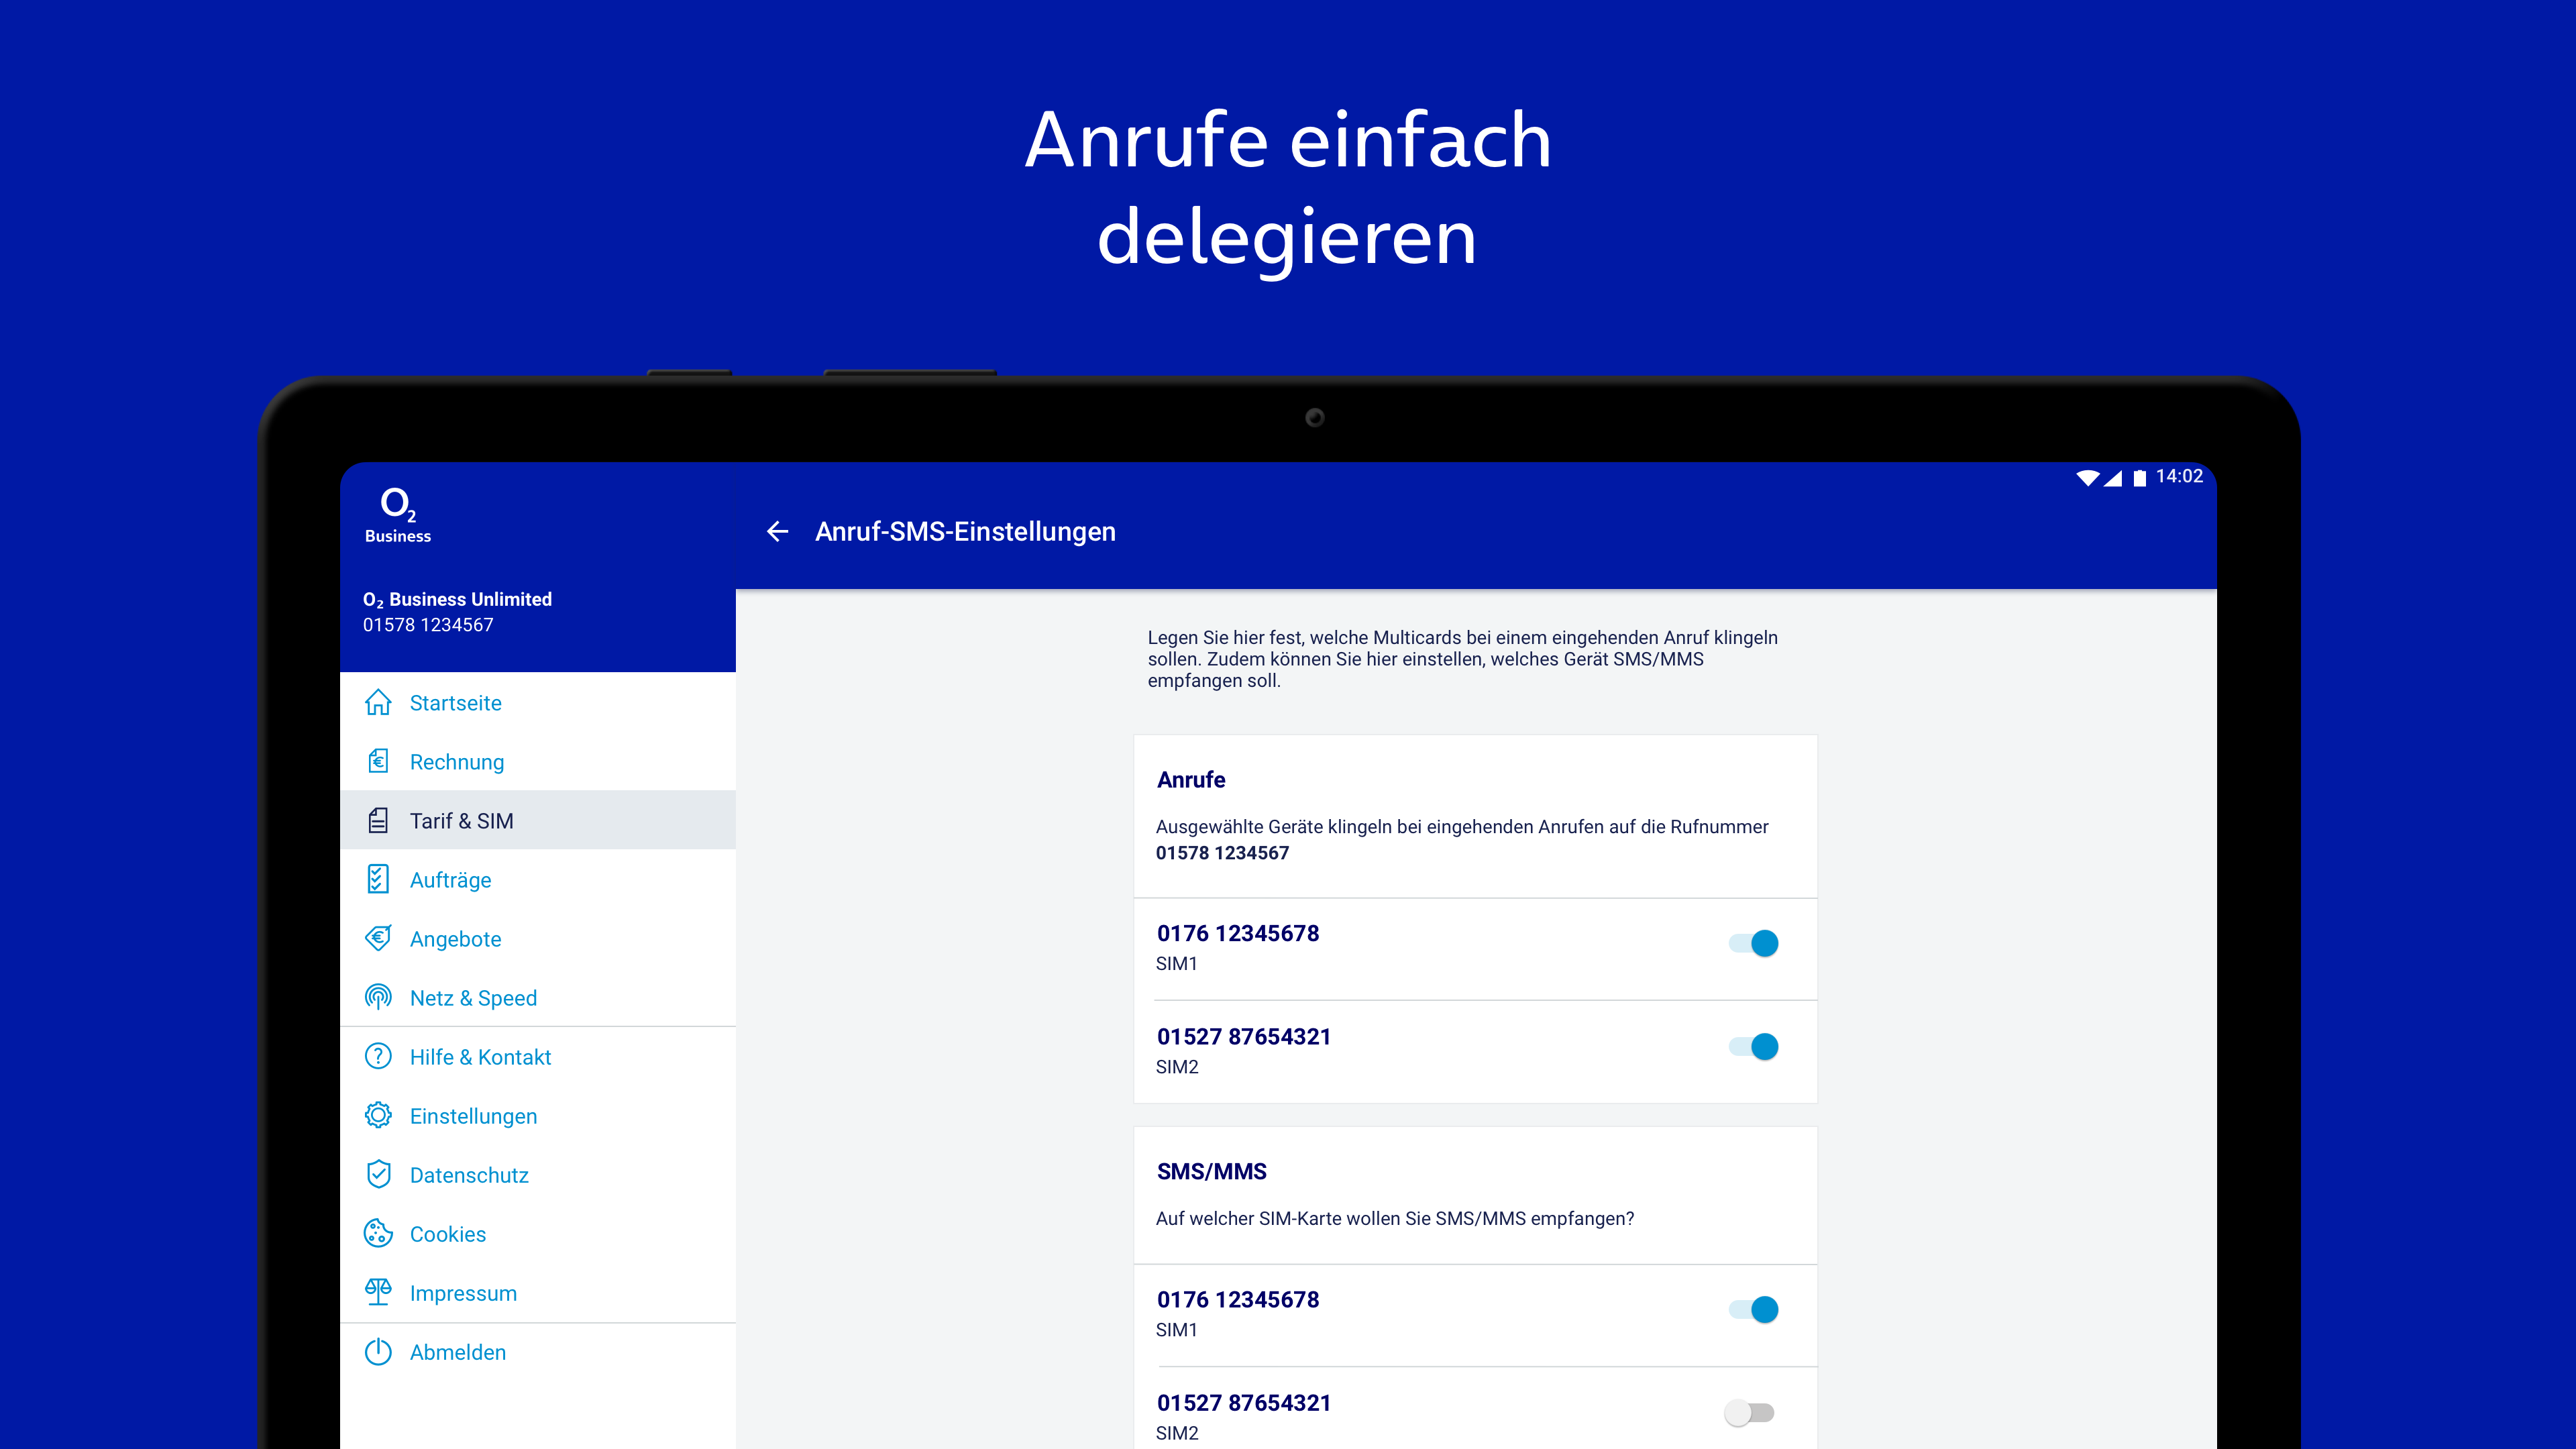Click the Aufträge checklist icon
This screenshot has height=1449, width=2576.
click(x=378, y=880)
